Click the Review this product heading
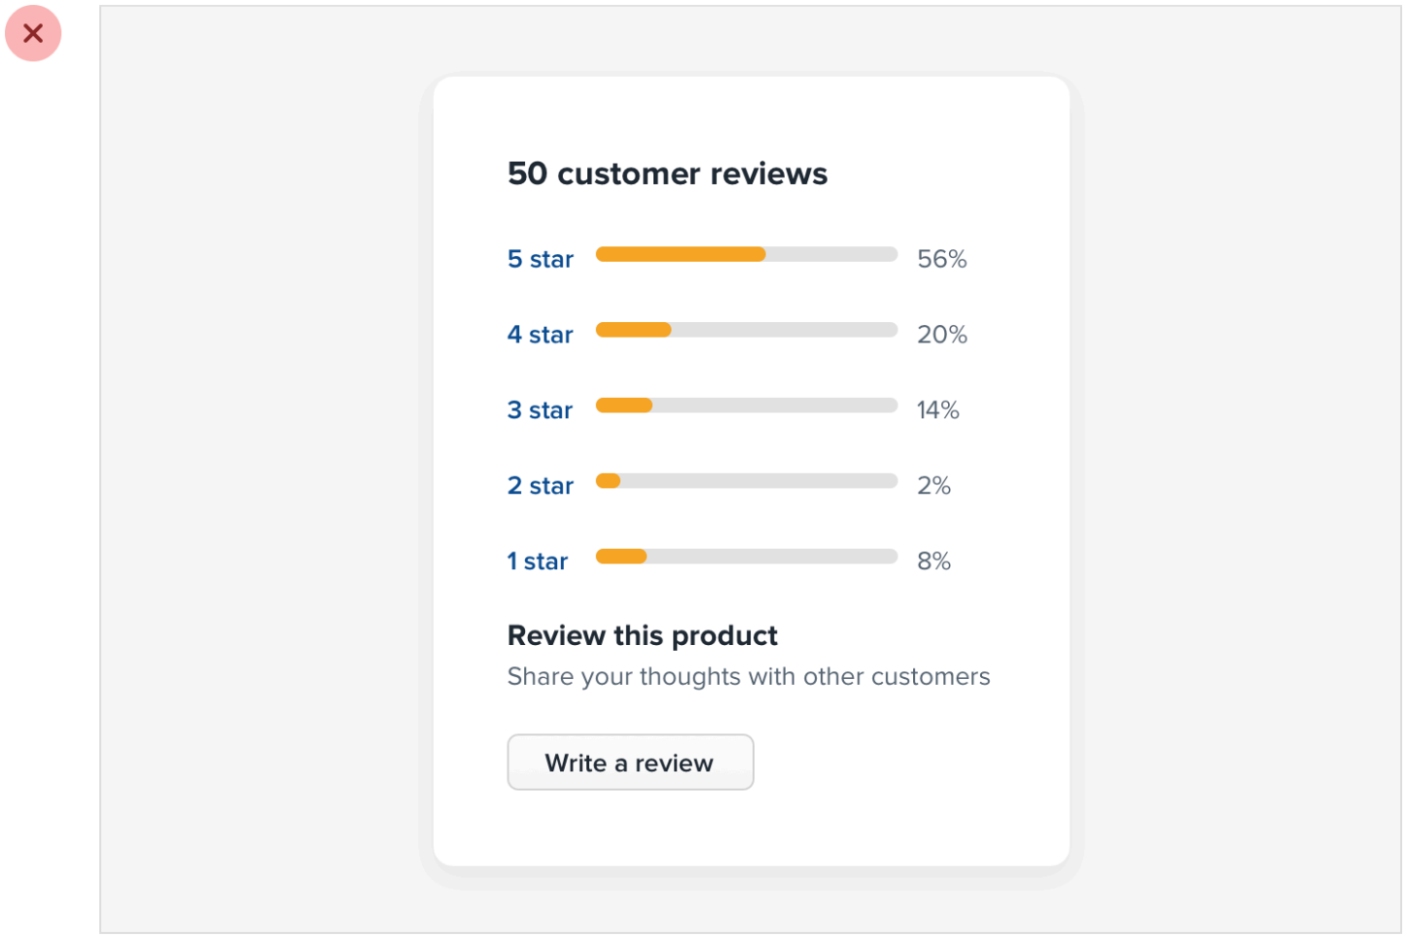Viewport: 1407px width, 937px height. [x=641, y=636]
